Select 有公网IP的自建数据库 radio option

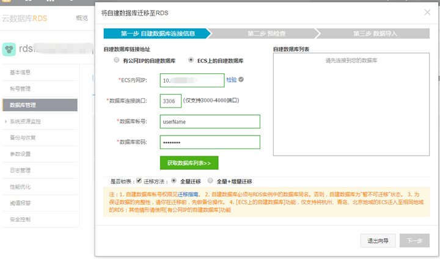tap(117, 60)
